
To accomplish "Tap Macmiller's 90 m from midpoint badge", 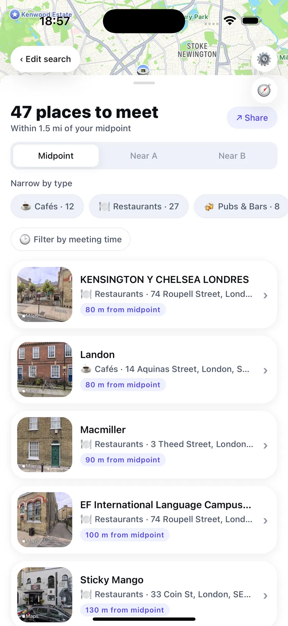I will coord(123,460).
